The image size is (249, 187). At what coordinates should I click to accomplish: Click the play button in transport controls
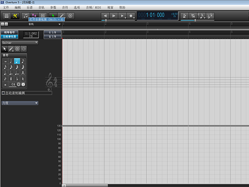point(114,16)
